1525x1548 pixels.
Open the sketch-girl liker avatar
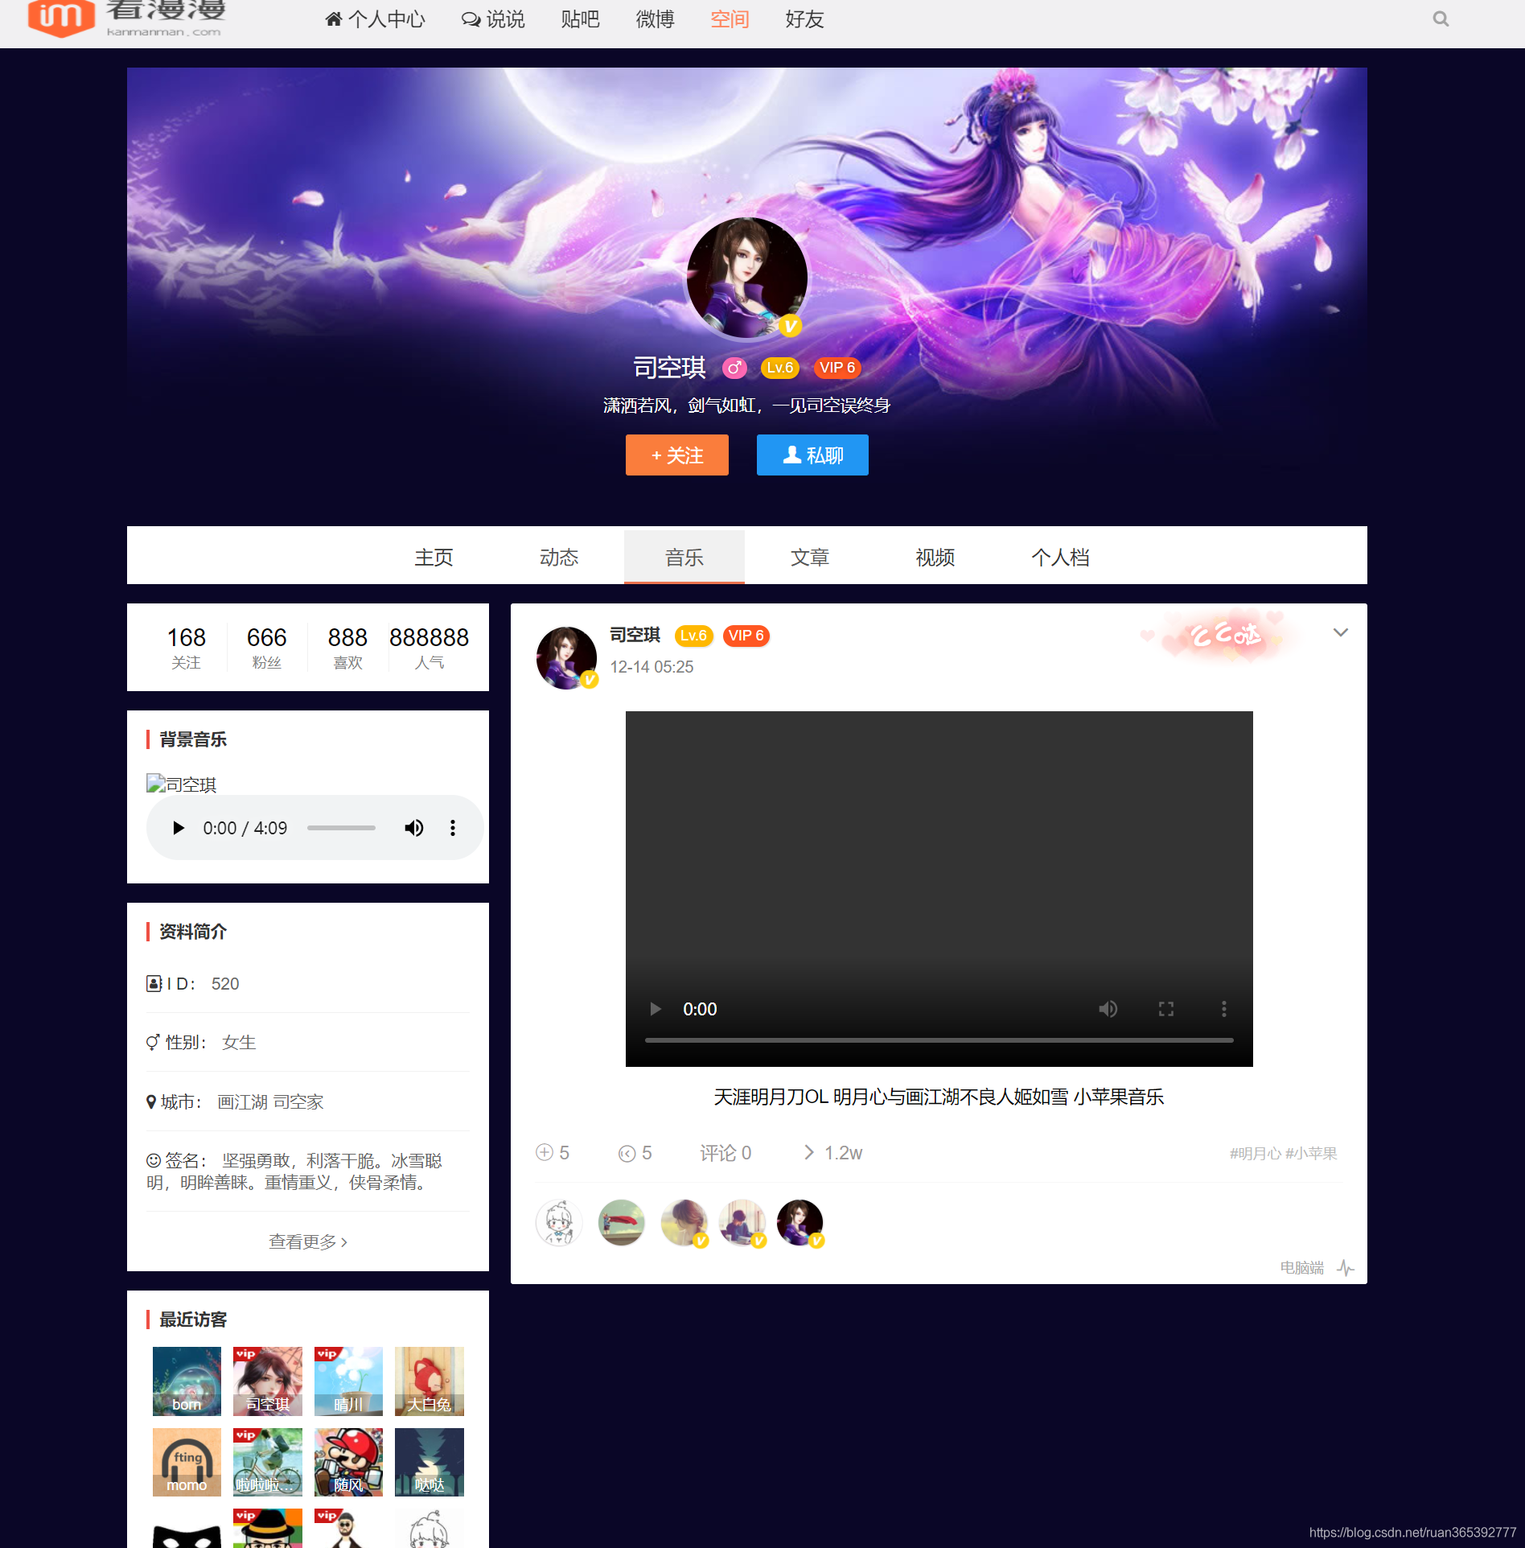559,1222
